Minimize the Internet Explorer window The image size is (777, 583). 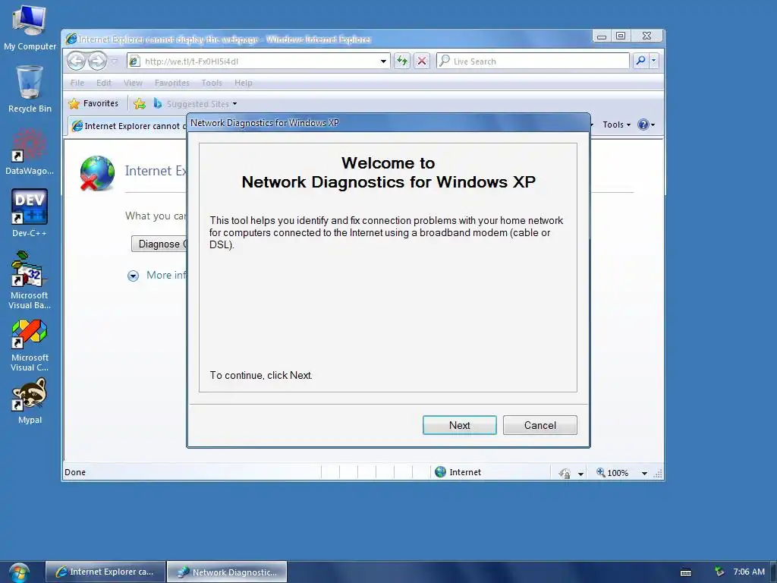(x=602, y=36)
